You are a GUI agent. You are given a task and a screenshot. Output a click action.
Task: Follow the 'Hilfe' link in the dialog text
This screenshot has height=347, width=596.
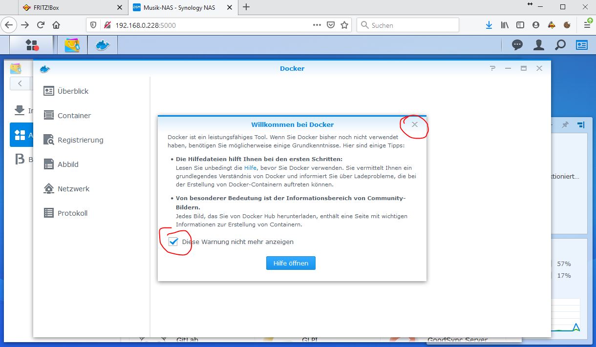click(x=251, y=167)
